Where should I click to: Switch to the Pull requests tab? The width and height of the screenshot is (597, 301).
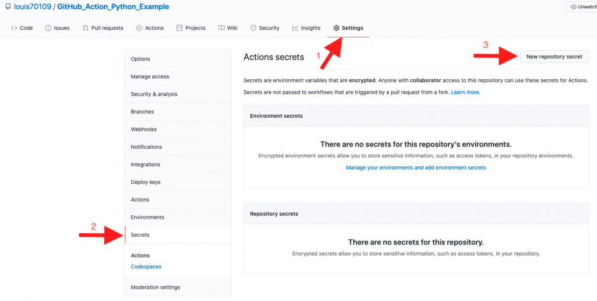103,28
